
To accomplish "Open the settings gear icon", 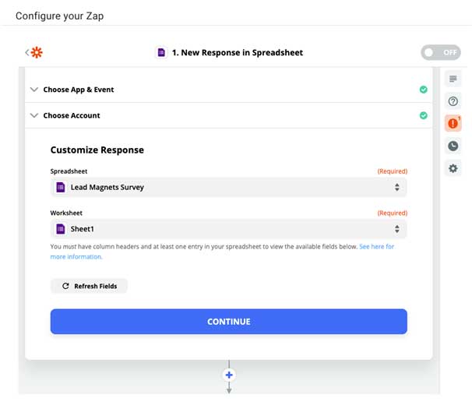I will click(x=453, y=168).
